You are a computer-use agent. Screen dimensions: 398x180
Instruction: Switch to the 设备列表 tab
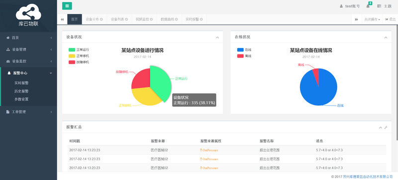(x=117, y=19)
